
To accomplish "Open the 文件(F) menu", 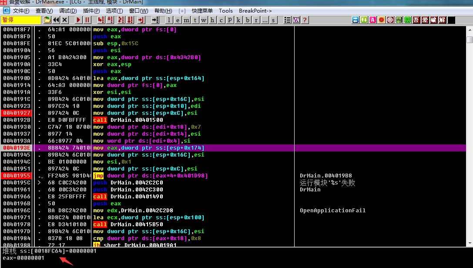I will [21, 11].
